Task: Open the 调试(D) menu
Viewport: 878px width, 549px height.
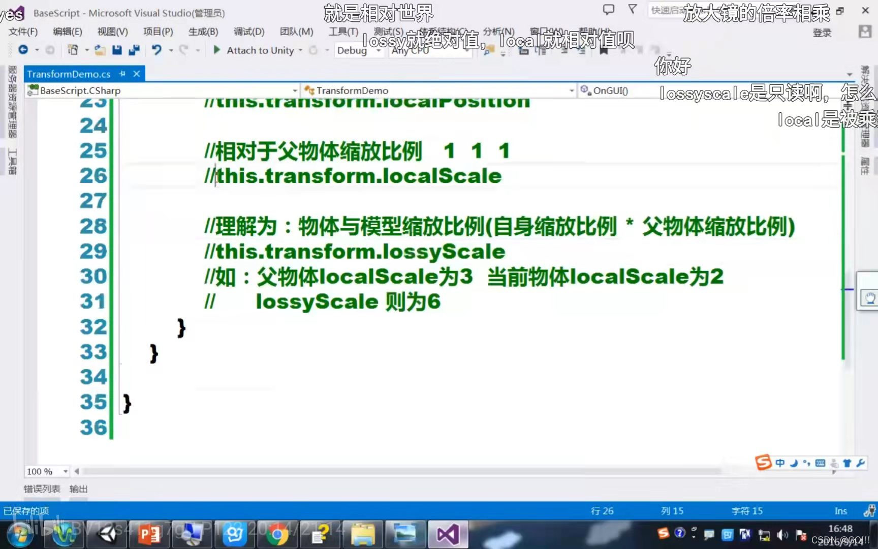Action: [249, 32]
